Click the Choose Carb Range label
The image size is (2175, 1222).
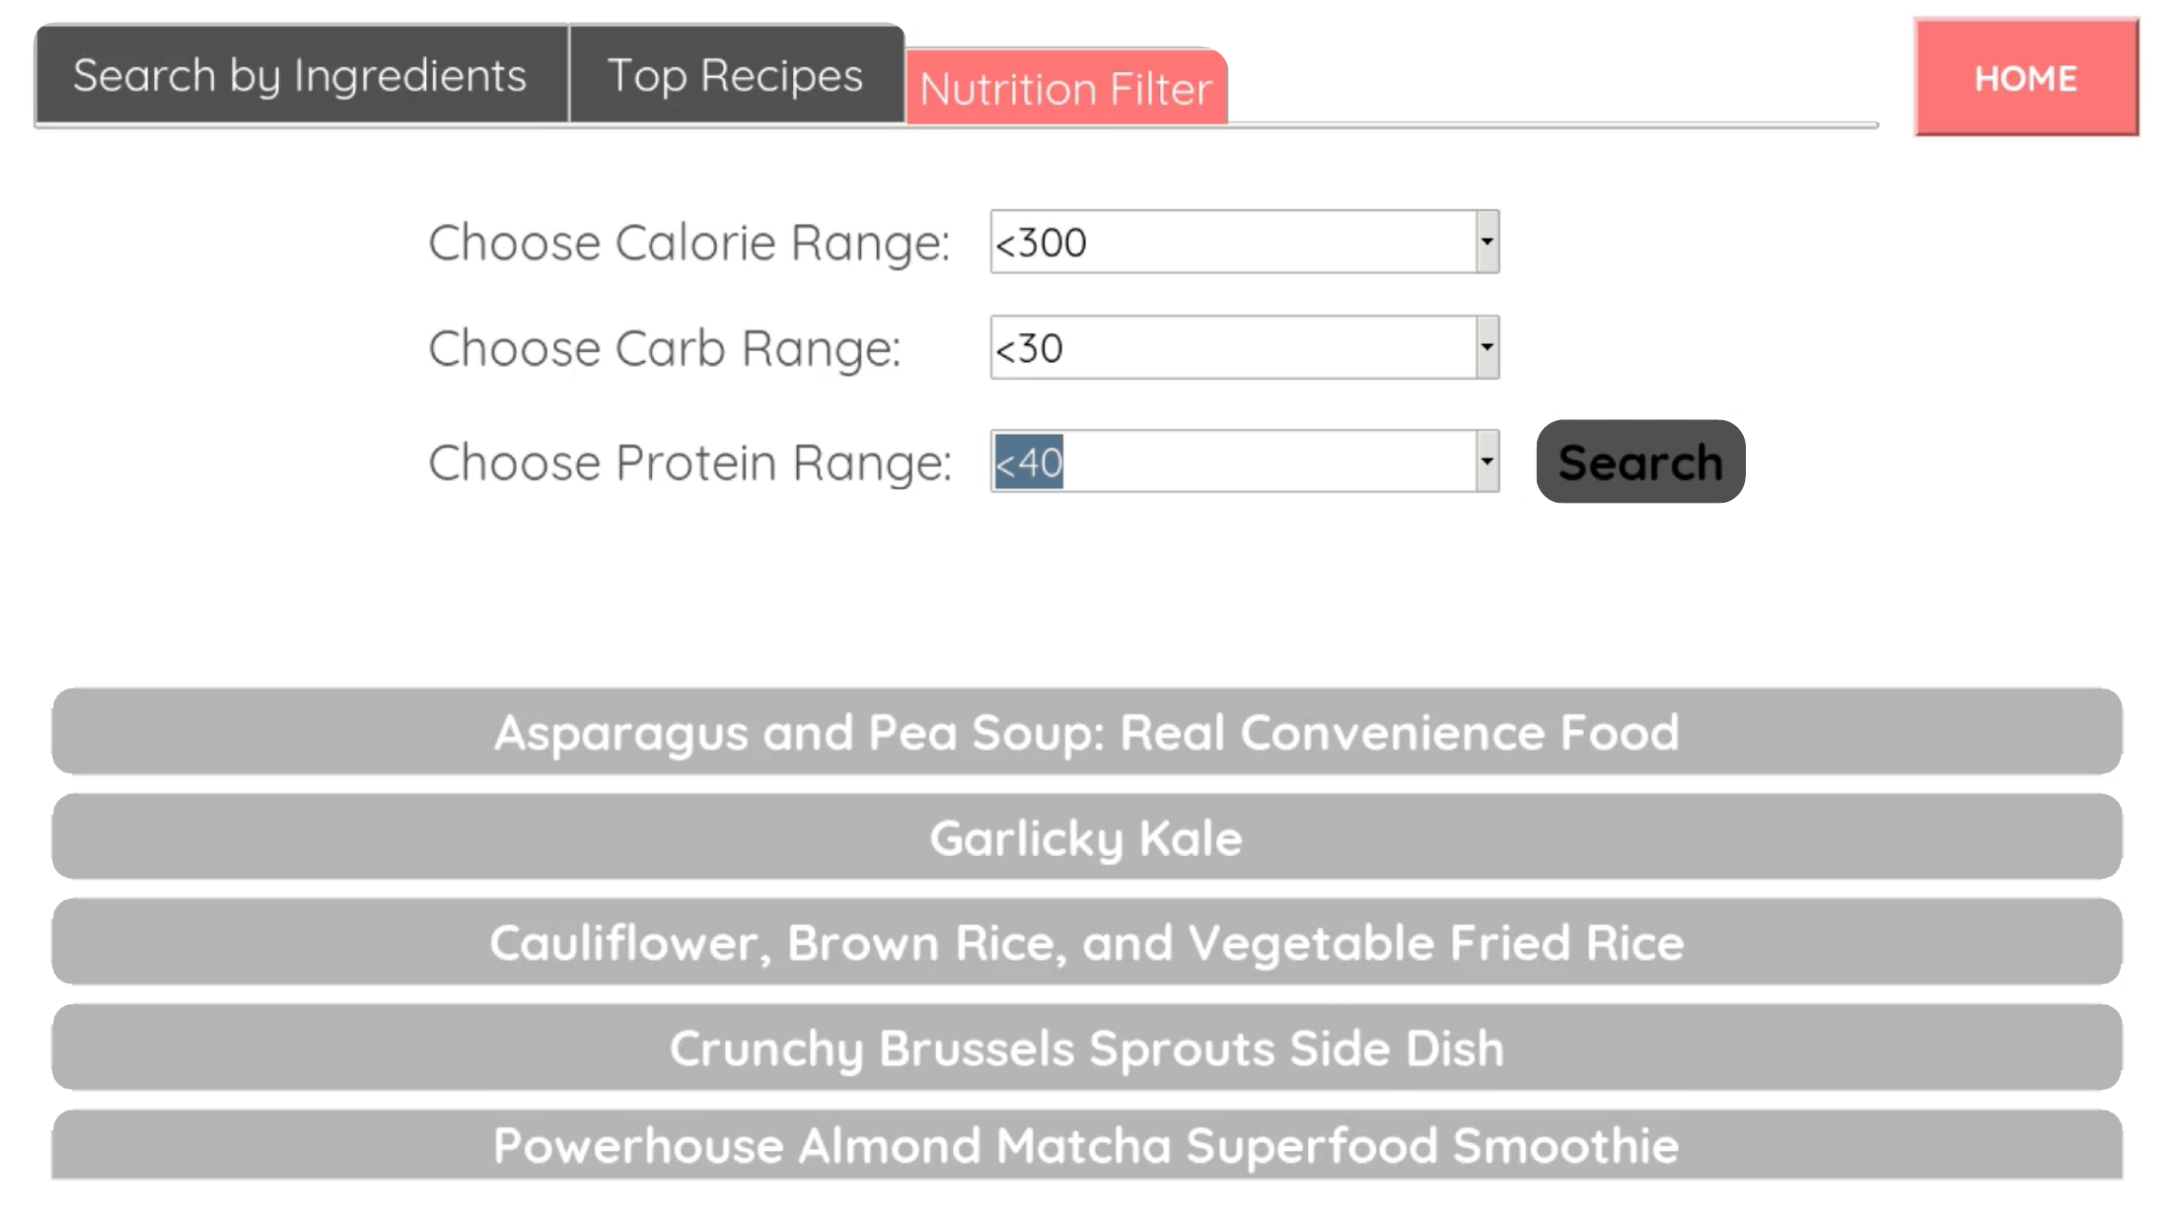(x=665, y=348)
